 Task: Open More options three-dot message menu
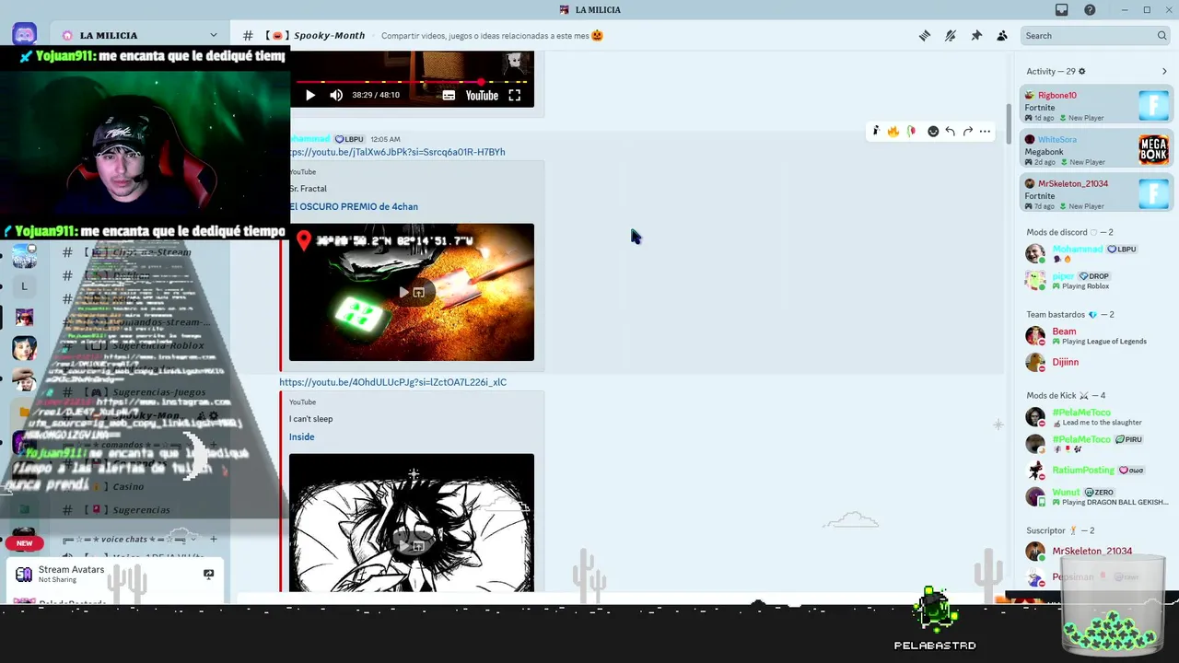(985, 132)
